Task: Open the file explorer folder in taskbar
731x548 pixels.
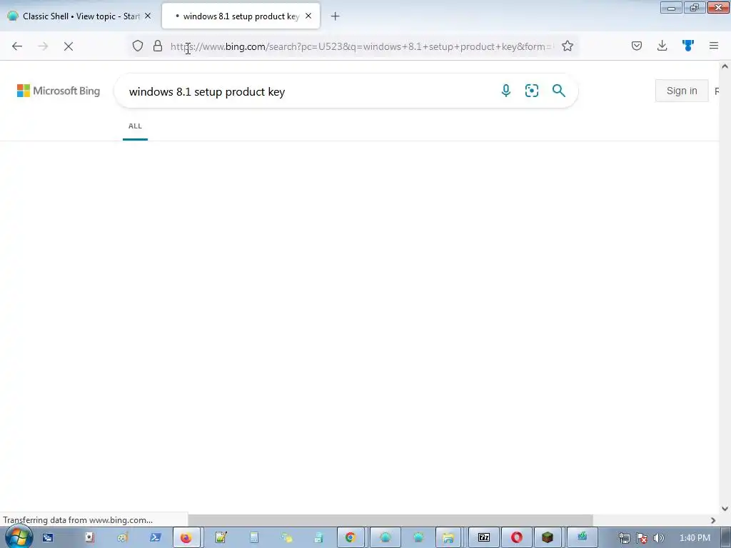Action: [448, 538]
